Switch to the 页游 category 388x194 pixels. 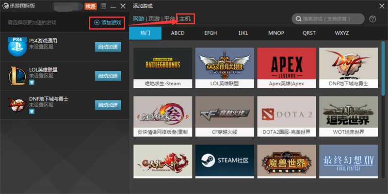coord(154,18)
